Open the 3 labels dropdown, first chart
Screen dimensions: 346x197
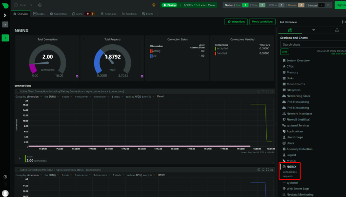click(117, 96)
